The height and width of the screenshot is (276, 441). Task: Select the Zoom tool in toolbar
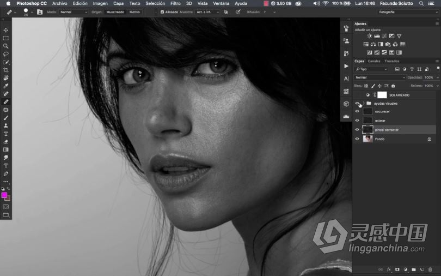[5, 46]
